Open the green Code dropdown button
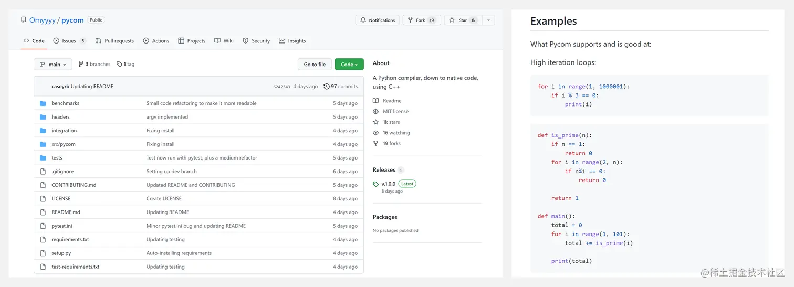794x287 pixels. (349, 65)
